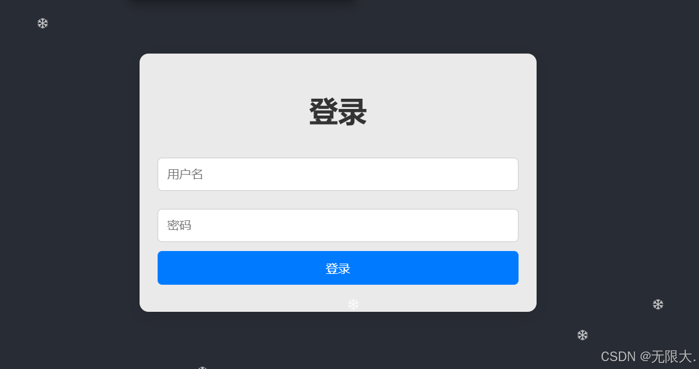The image size is (699, 369).
Task: Click the blue 登录 login button
Action: point(338,268)
